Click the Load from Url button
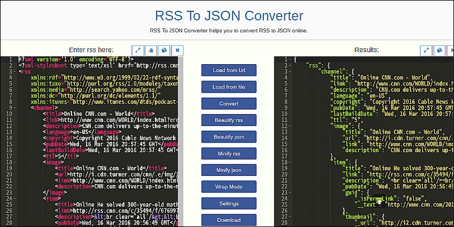 coord(229,70)
